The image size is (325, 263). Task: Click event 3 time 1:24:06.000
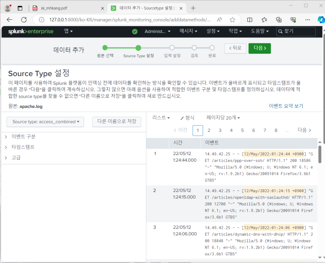(185, 234)
